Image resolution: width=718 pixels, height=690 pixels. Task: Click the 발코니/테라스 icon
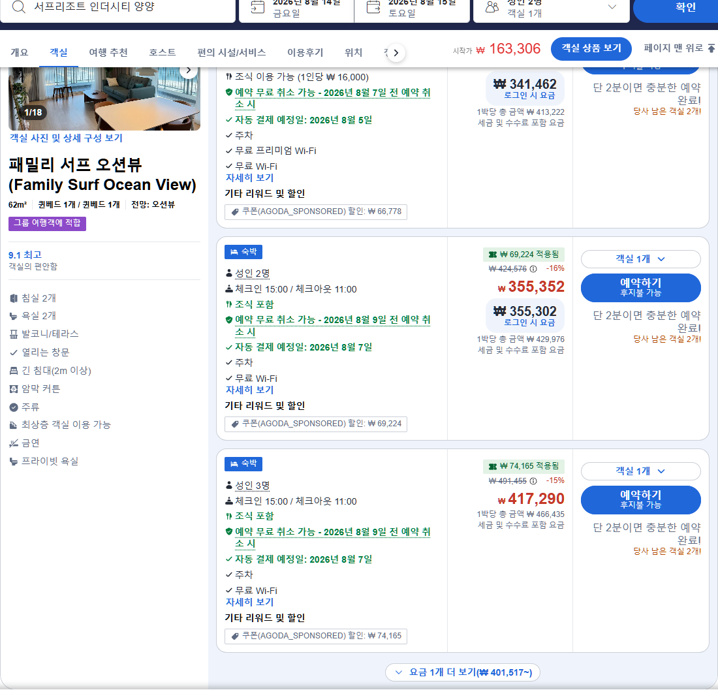[x=14, y=334]
